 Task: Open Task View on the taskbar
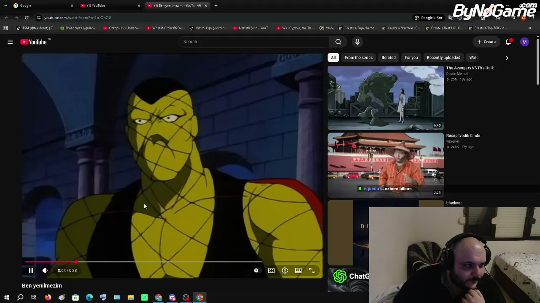[34, 298]
